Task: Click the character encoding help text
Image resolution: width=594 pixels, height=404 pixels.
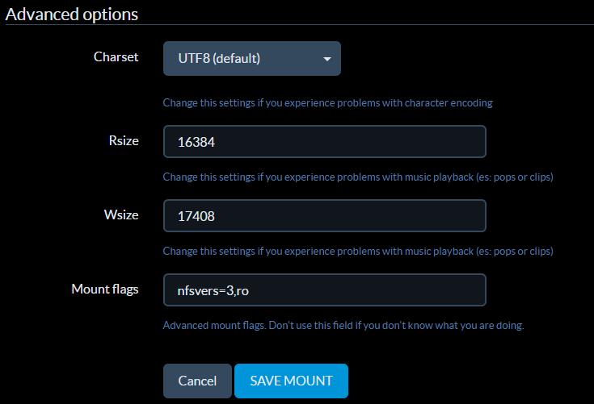Action: point(327,102)
